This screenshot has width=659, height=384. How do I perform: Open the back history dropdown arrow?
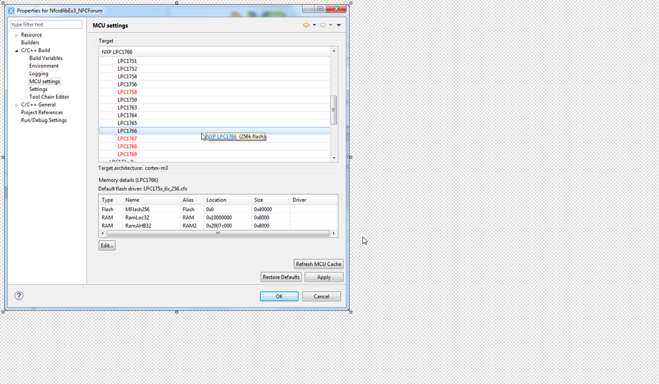[315, 25]
